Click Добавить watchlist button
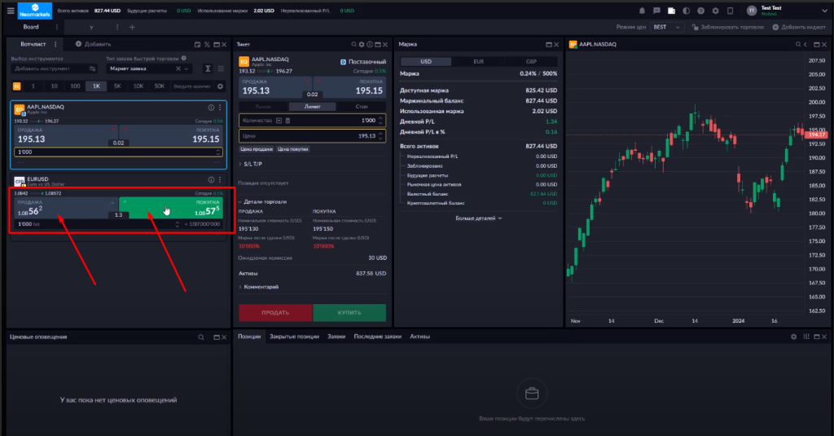Image resolution: width=834 pixels, height=436 pixels. 93,44
